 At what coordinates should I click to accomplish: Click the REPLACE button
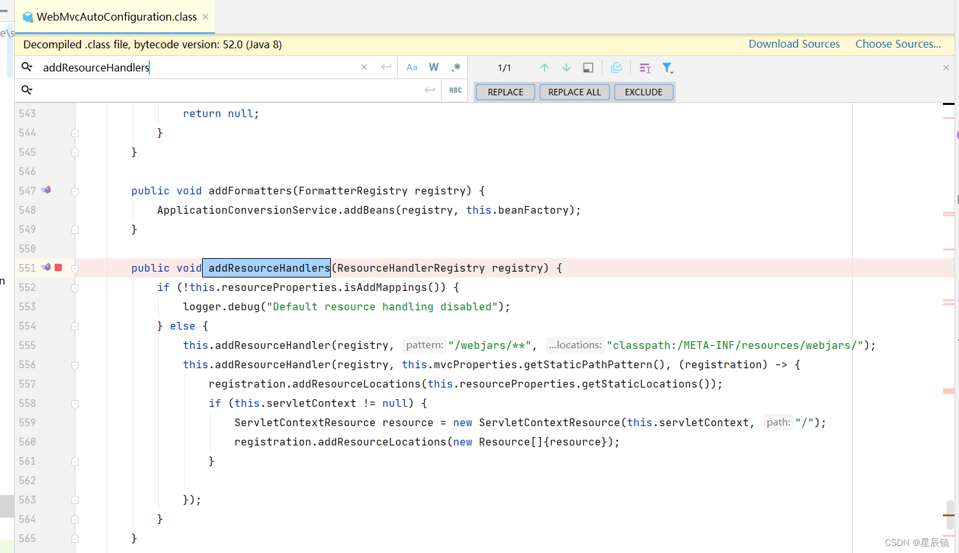(505, 92)
